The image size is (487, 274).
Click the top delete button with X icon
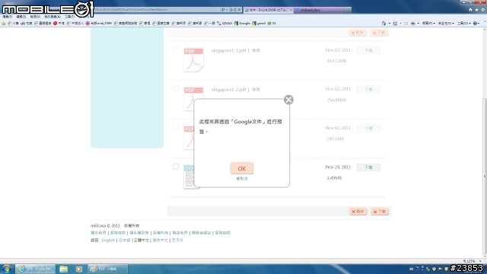pyautogui.click(x=357, y=33)
